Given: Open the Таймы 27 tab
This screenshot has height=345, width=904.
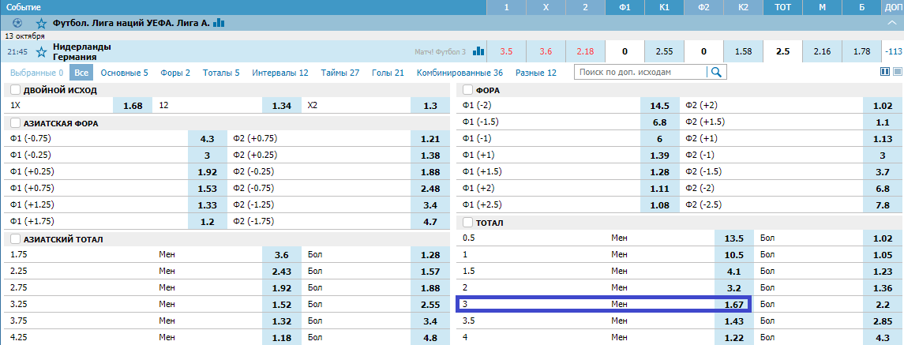Looking at the screenshot, I should coord(340,73).
